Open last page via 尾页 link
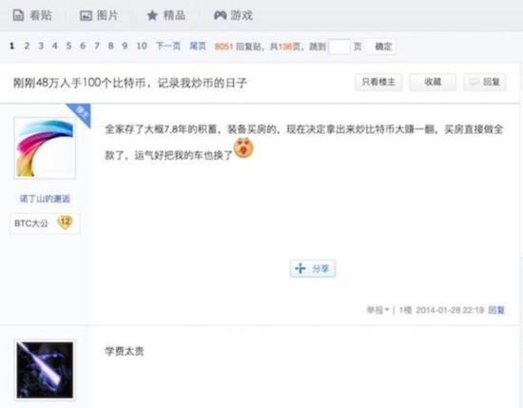Image resolution: width=523 pixels, height=408 pixels. [x=198, y=46]
